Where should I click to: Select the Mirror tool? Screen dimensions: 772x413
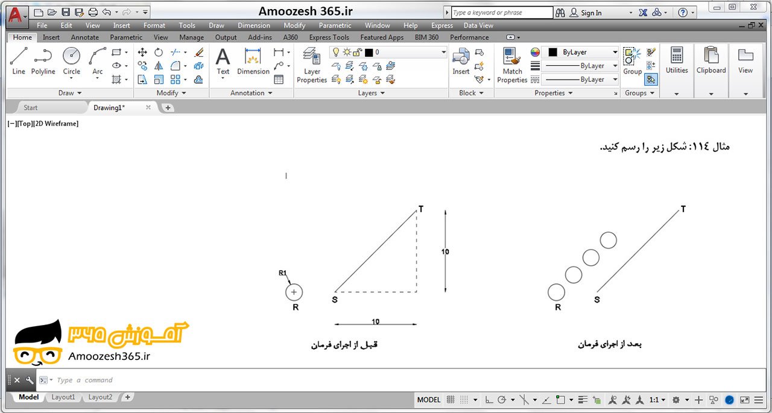[x=159, y=66]
